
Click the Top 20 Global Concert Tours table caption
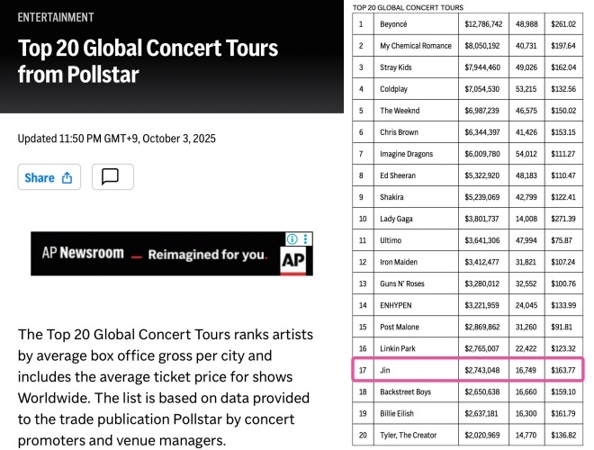click(x=409, y=6)
